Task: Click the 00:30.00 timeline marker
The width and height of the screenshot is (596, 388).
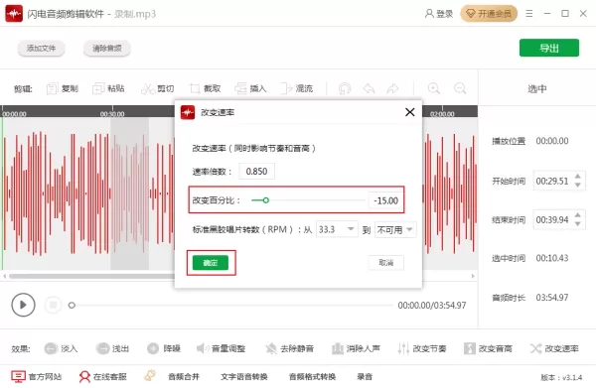Action: [x=112, y=114]
